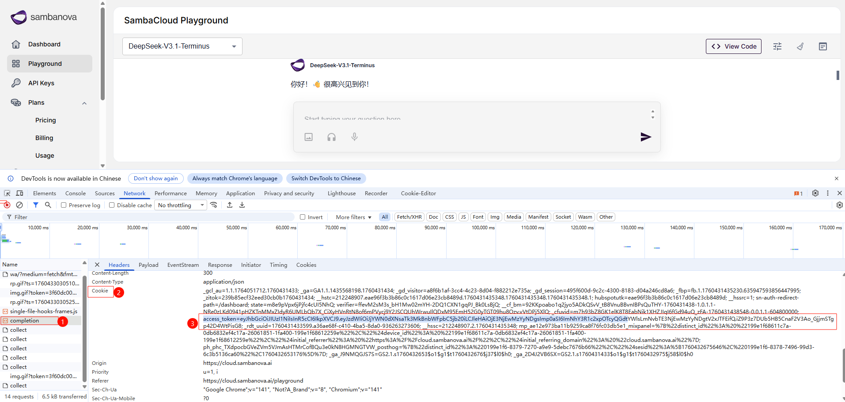Switch to the Console tab
The height and width of the screenshot is (402, 845).
pos(76,193)
